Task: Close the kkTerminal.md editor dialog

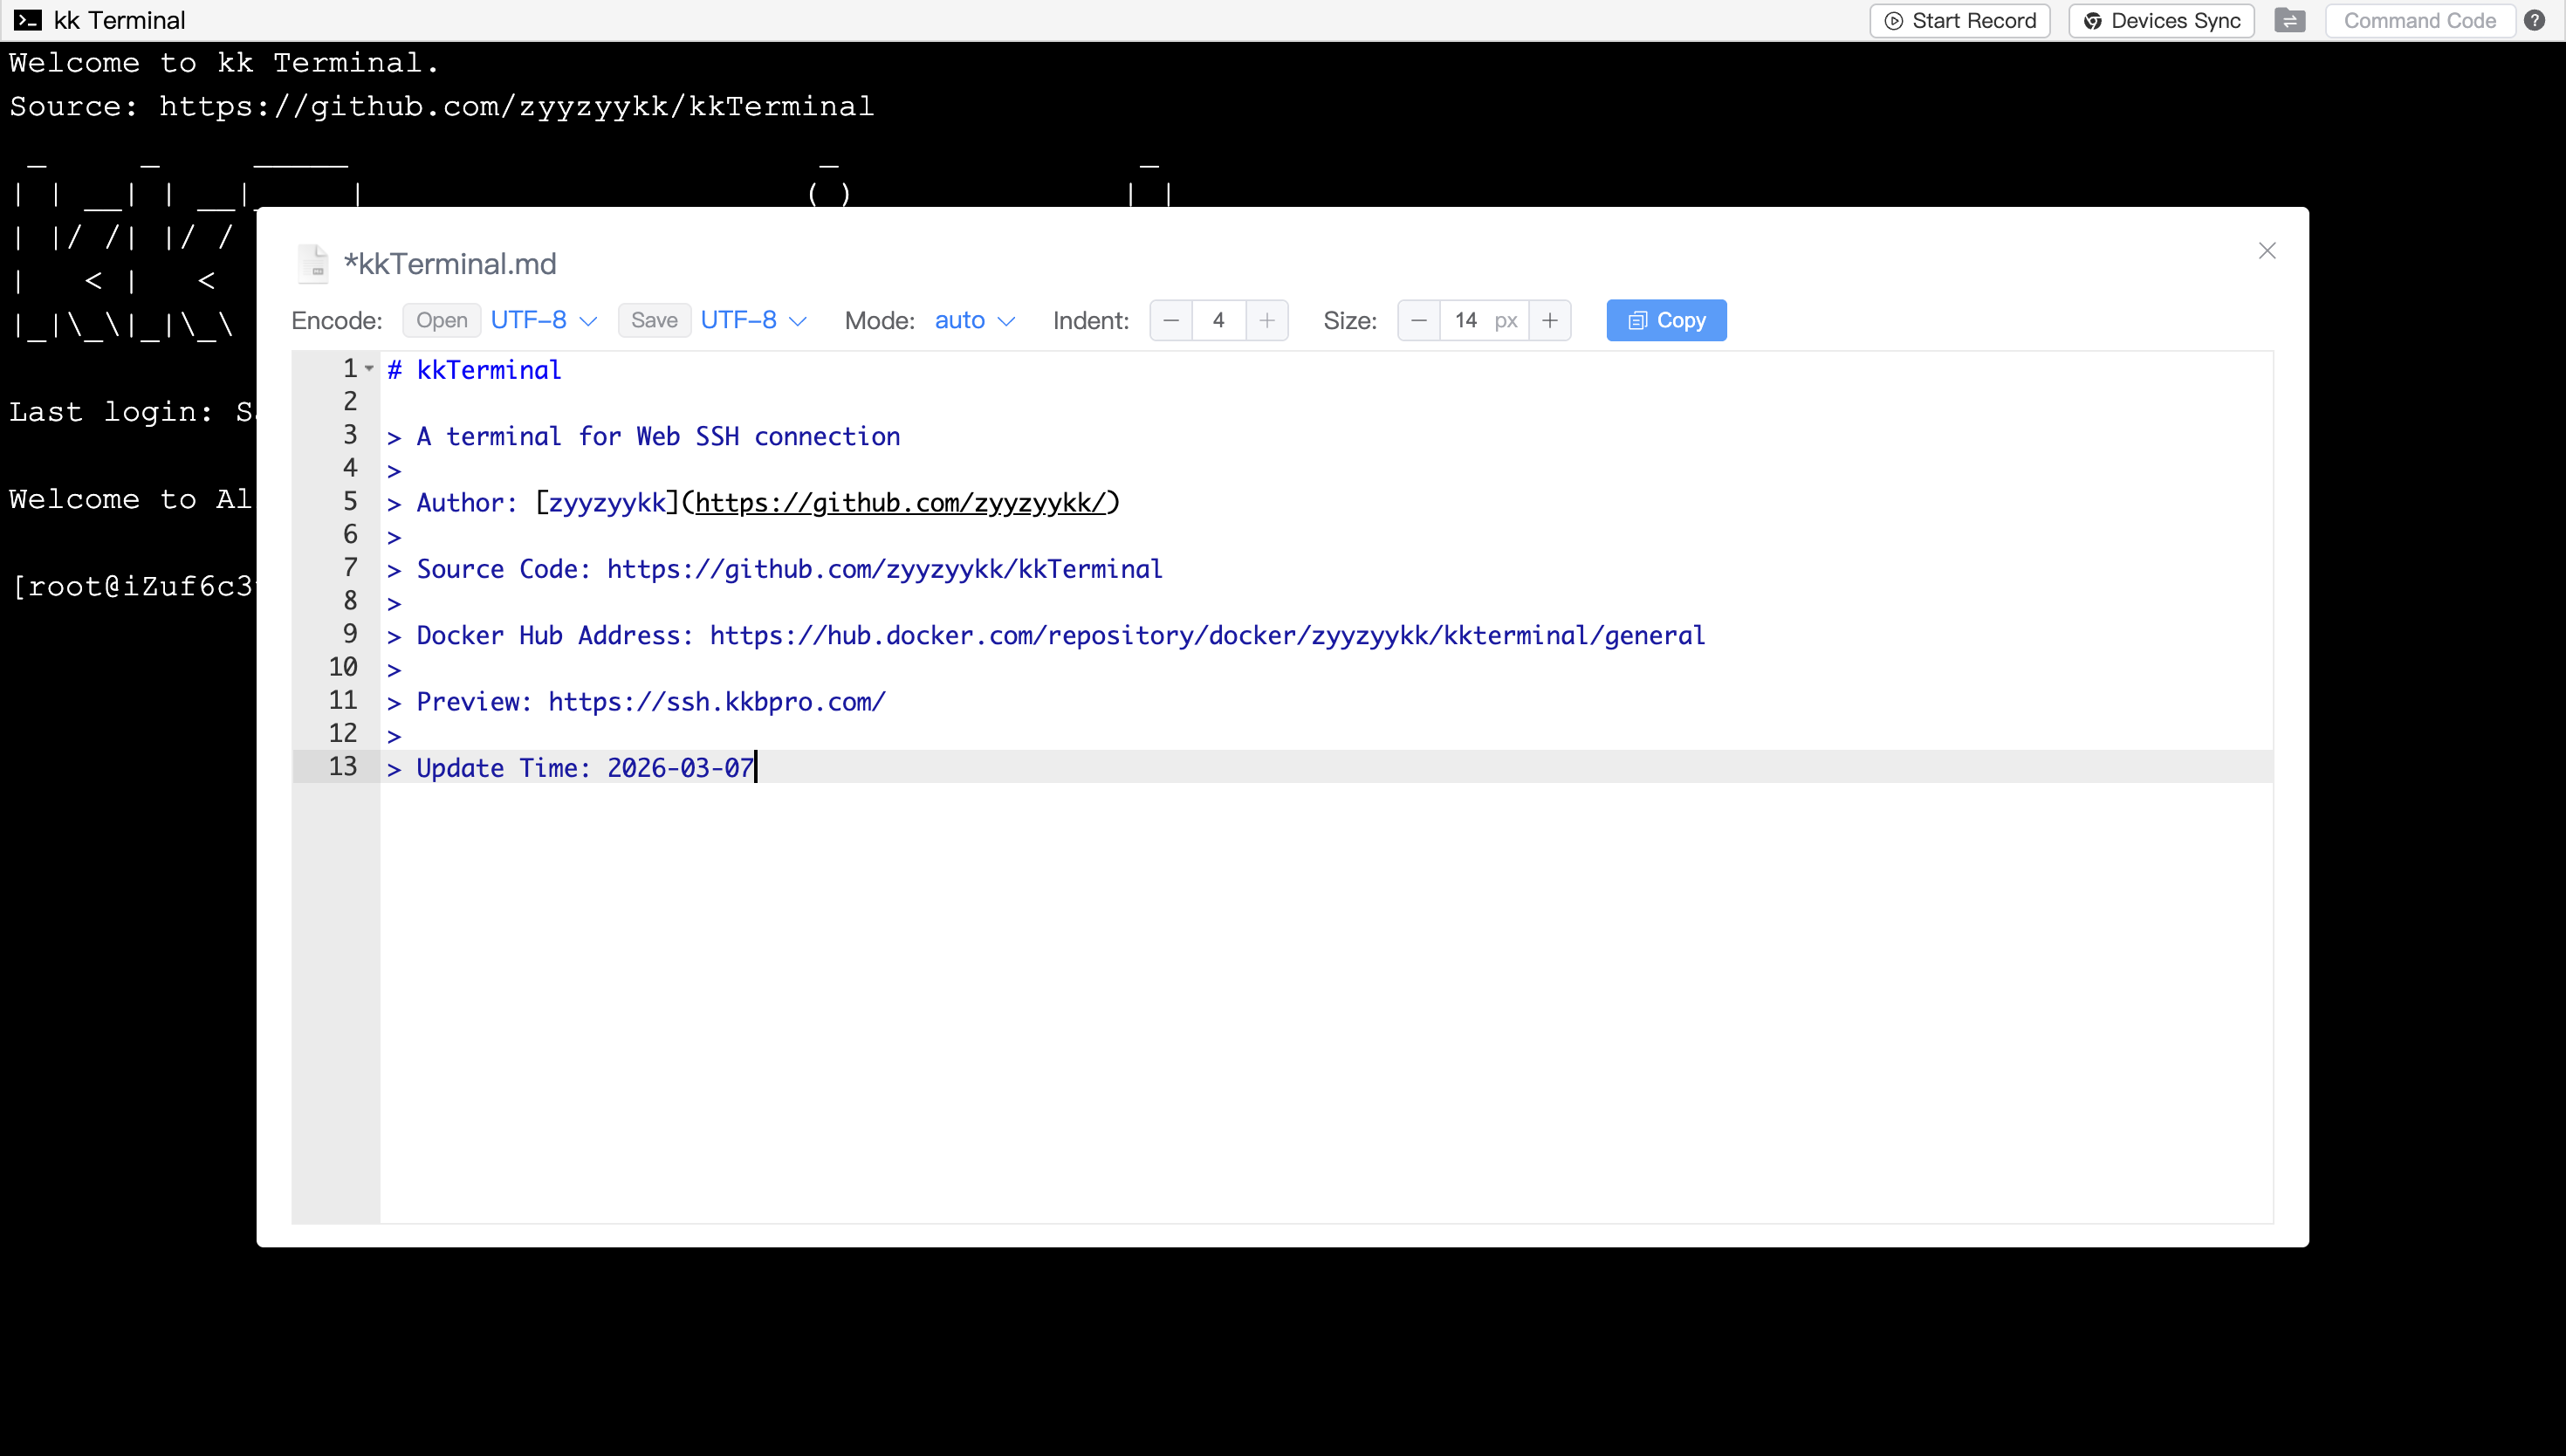Action: (2266, 251)
